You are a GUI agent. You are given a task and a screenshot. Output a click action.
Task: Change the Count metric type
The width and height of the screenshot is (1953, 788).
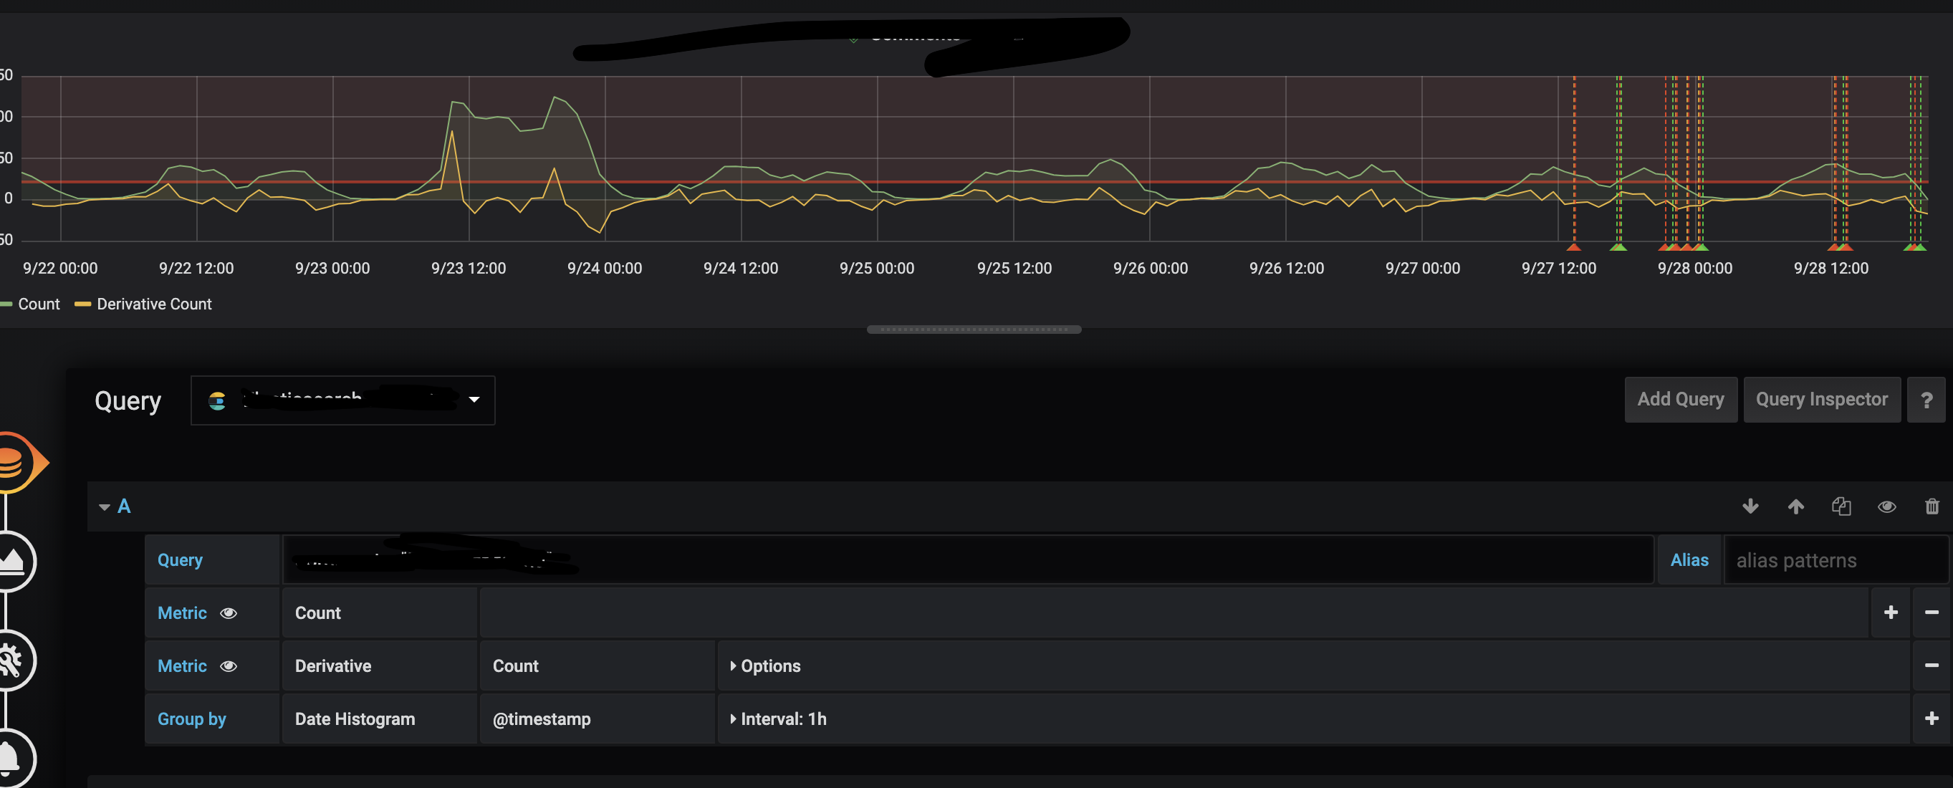click(380, 612)
